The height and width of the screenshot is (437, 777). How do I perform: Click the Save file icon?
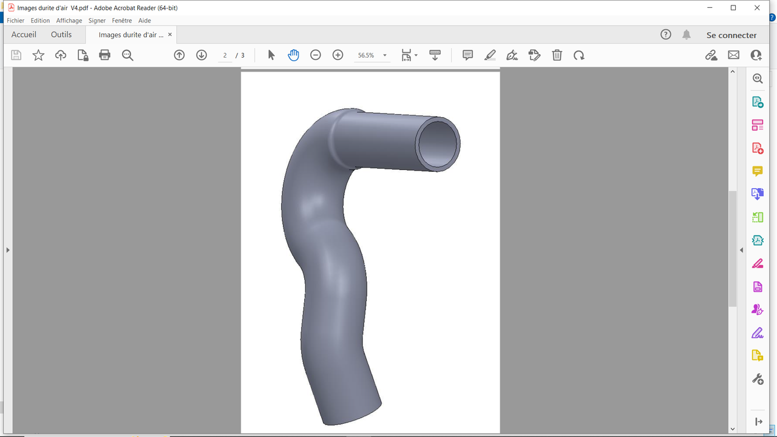(x=16, y=55)
